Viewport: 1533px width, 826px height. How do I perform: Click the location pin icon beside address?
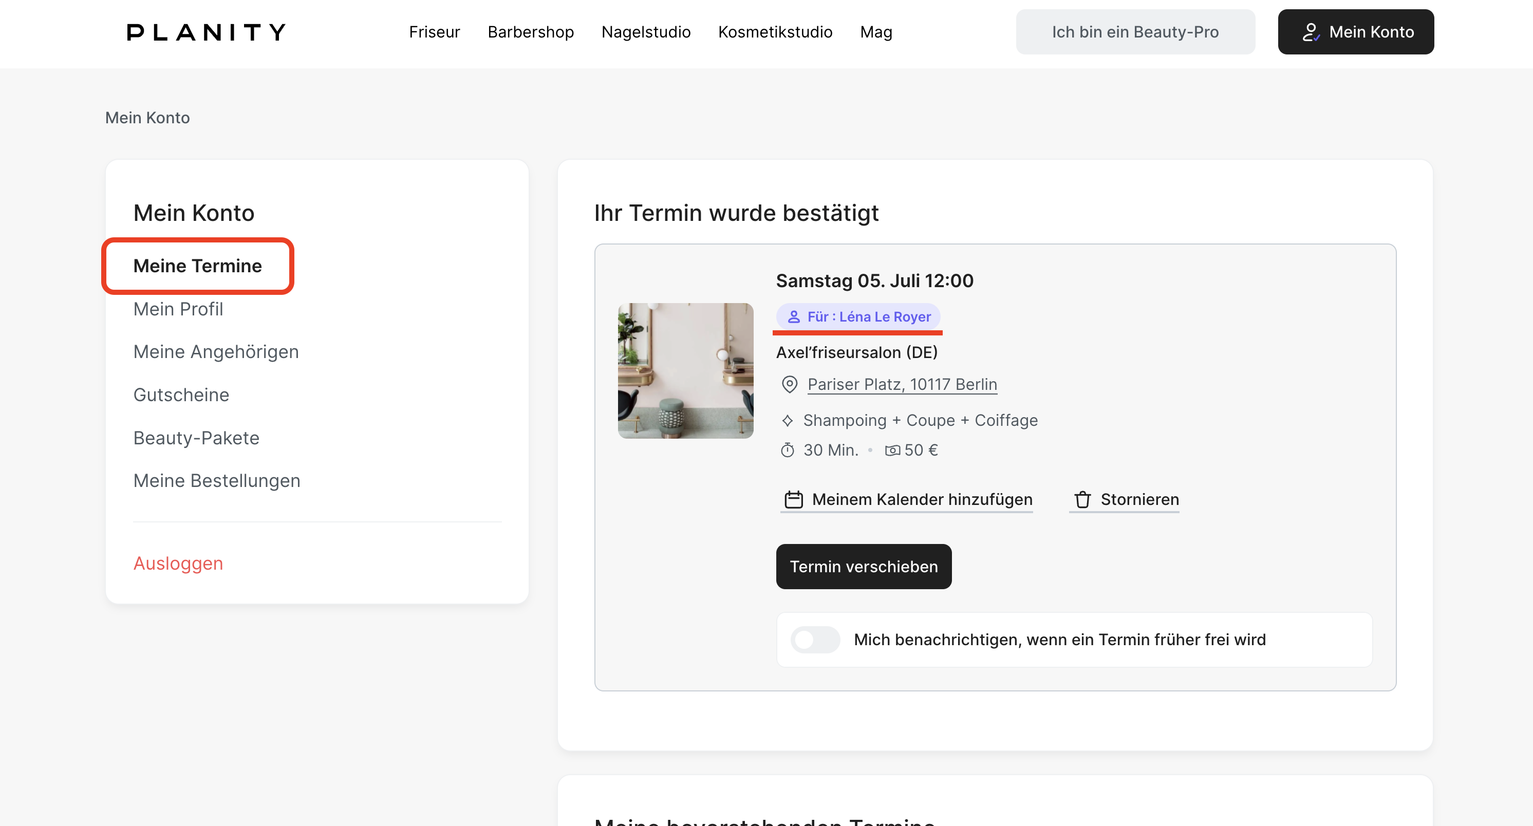tap(789, 384)
